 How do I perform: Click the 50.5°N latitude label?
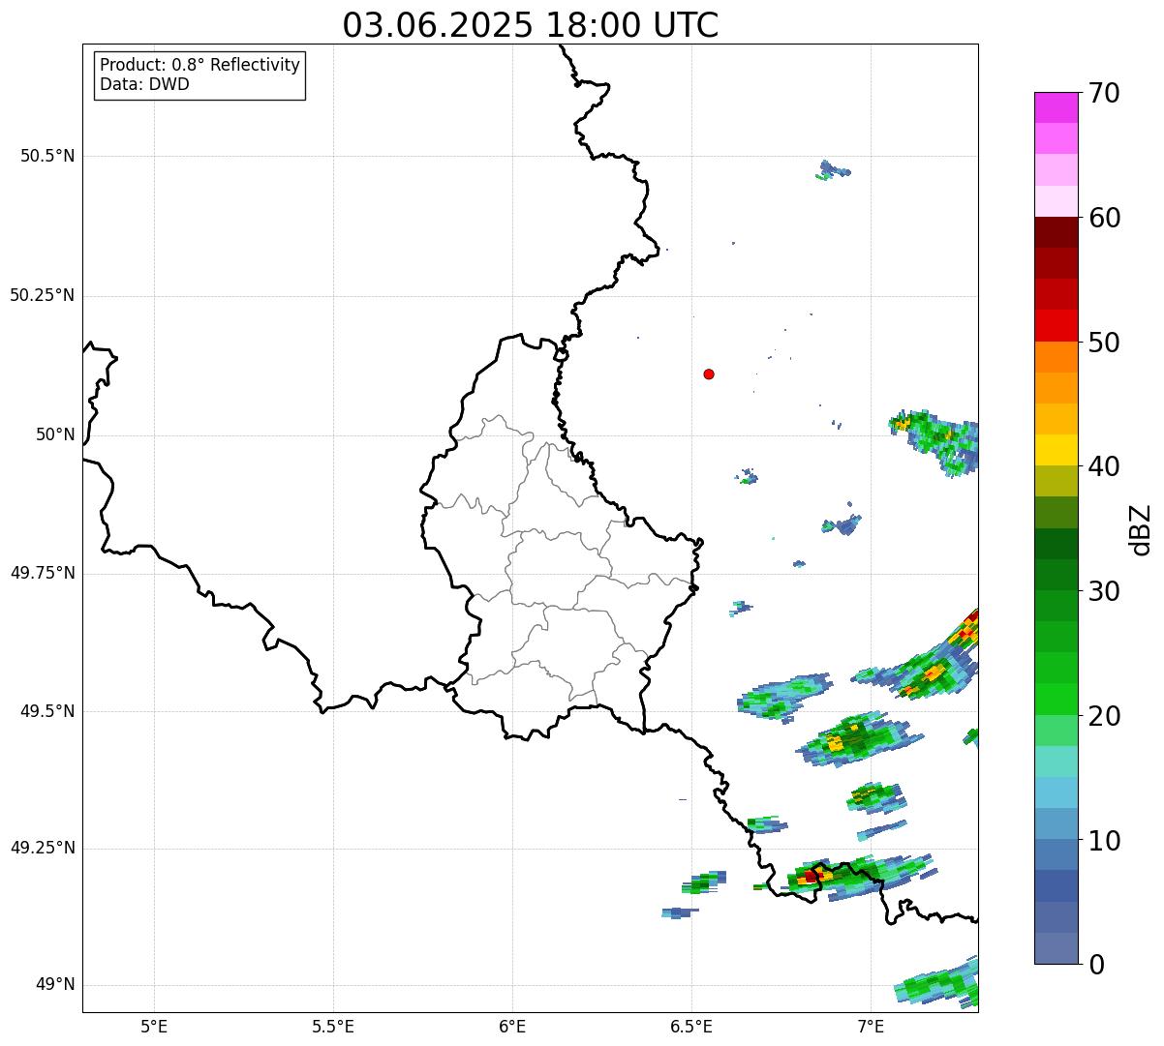(x=47, y=157)
